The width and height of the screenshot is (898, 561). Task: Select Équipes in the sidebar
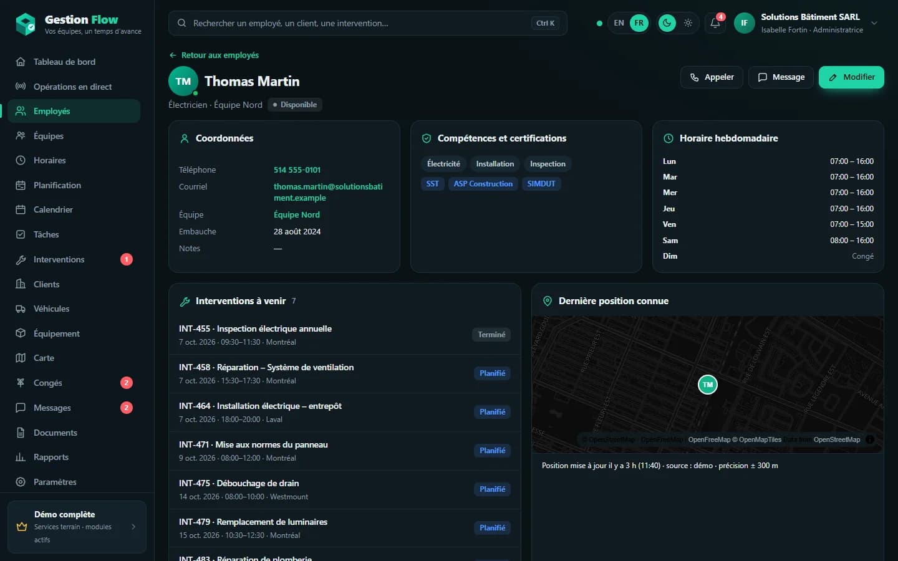click(x=74, y=136)
